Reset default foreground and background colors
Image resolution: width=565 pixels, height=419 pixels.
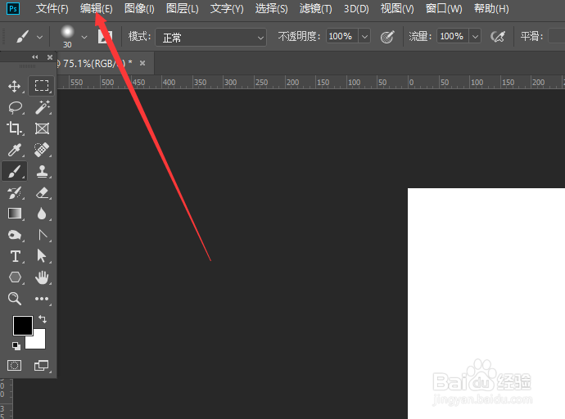pyautogui.click(x=16, y=346)
